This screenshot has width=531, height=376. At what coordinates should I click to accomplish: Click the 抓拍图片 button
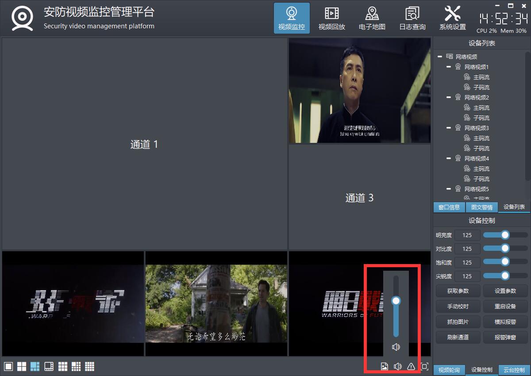(458, 322)
